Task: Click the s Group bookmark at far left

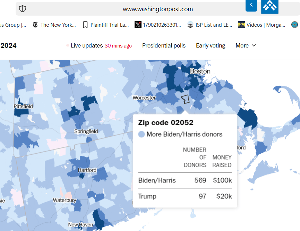Action: [13, 25]
